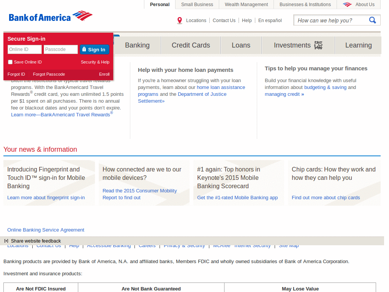Click 'How connected are we' card title

142,173
